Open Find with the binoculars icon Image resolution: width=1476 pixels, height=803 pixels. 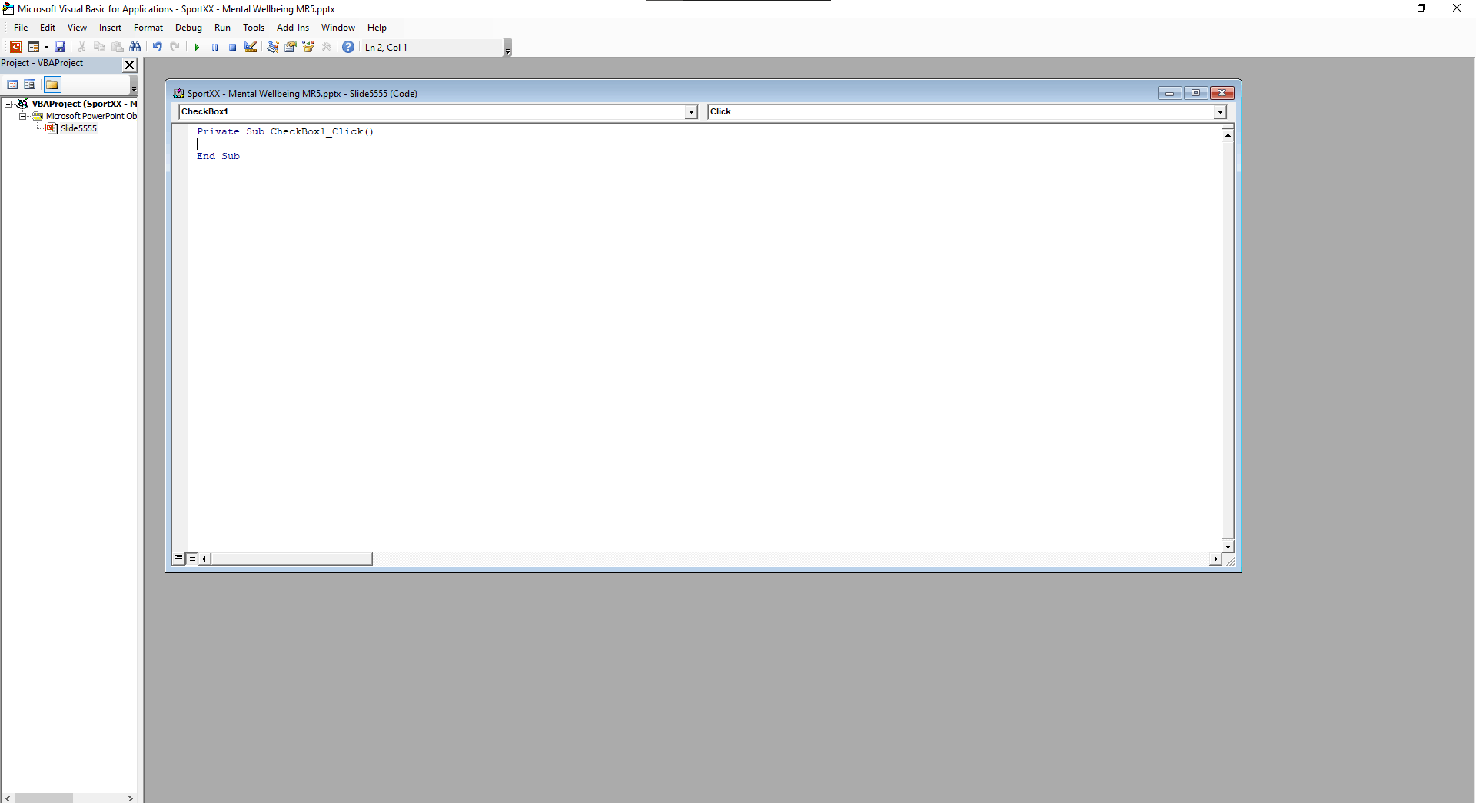tap(135, 47)
